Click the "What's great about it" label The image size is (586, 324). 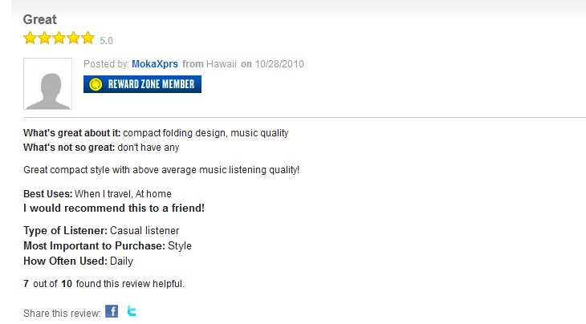pos(71,133)
